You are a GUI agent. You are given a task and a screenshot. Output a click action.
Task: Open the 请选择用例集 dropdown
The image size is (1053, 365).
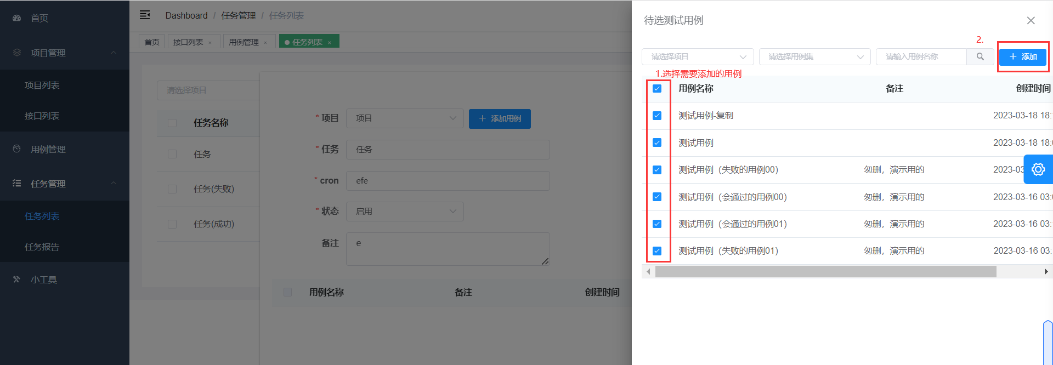[x=815, y=56]
